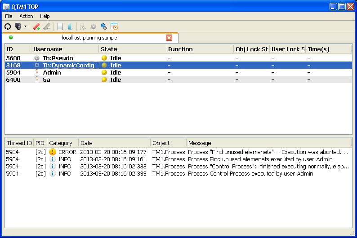Click the double-gear settings icon in toolbar
This screenshot has width=357, height=238.
104,26
